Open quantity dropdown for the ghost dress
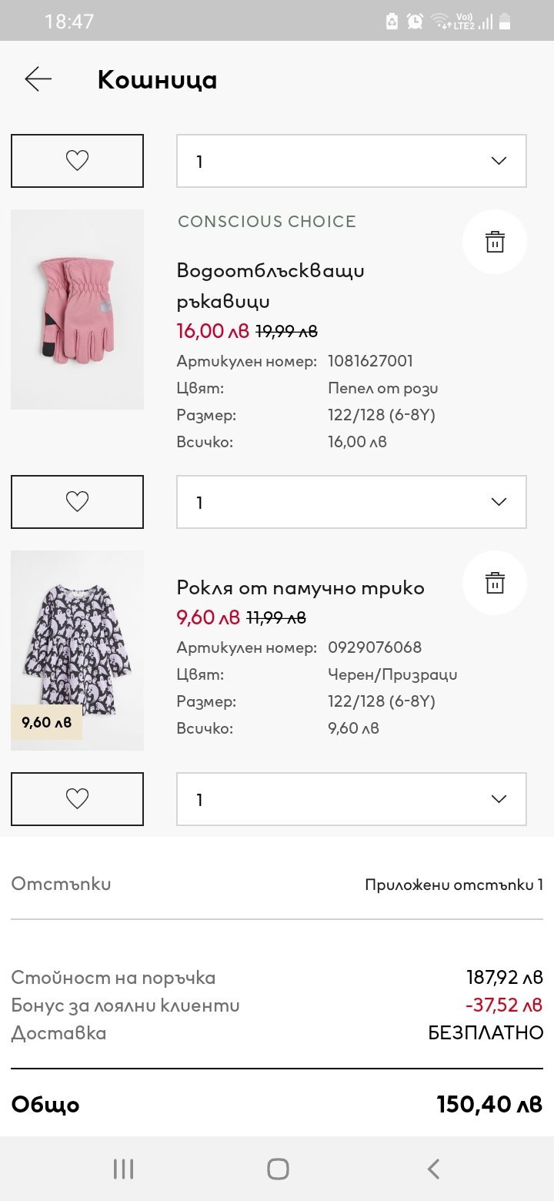 pos(351,799)
